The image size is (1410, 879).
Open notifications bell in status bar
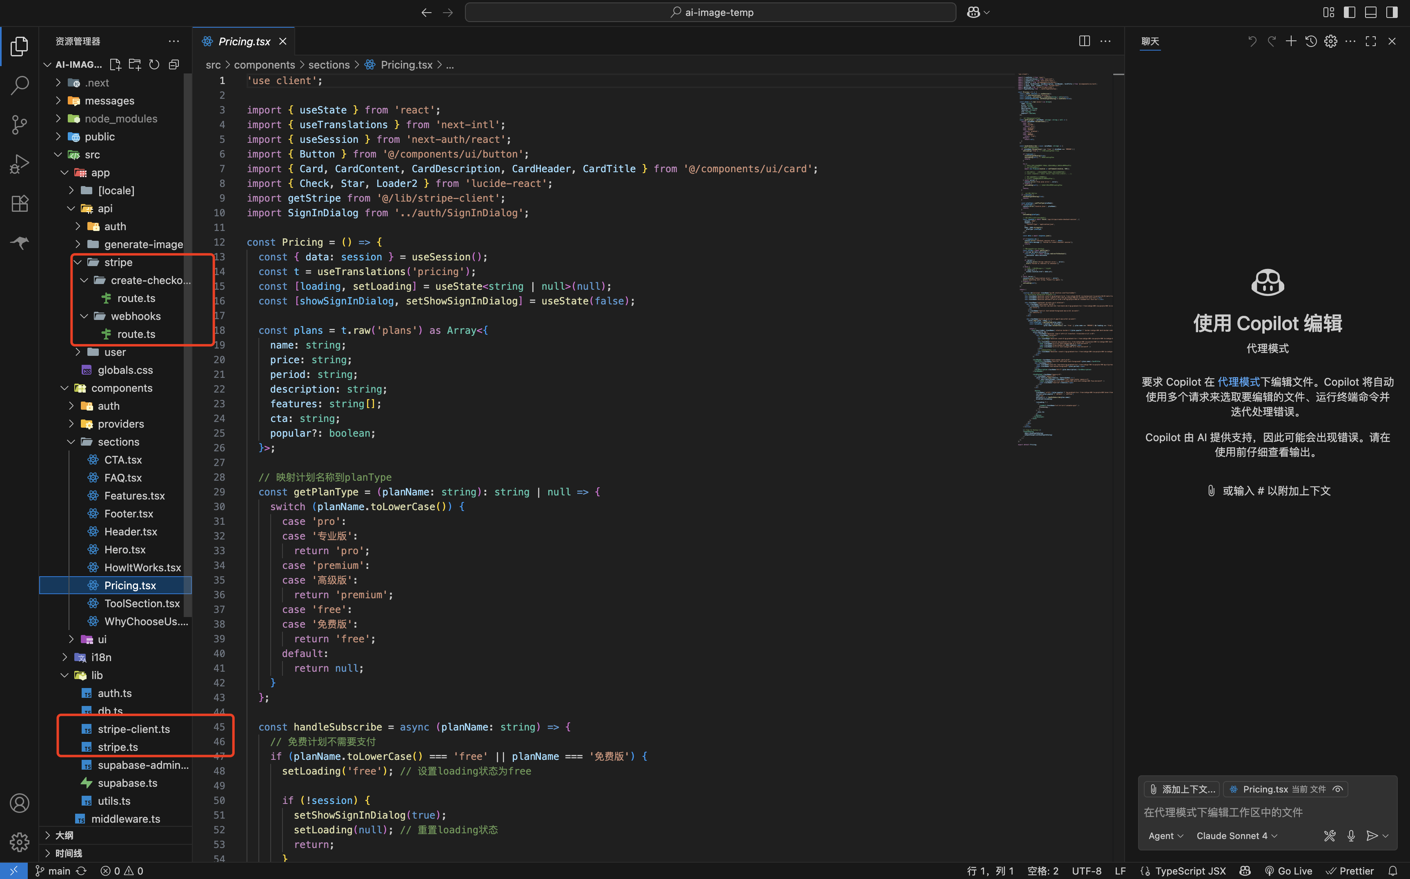click(1392, 871)
